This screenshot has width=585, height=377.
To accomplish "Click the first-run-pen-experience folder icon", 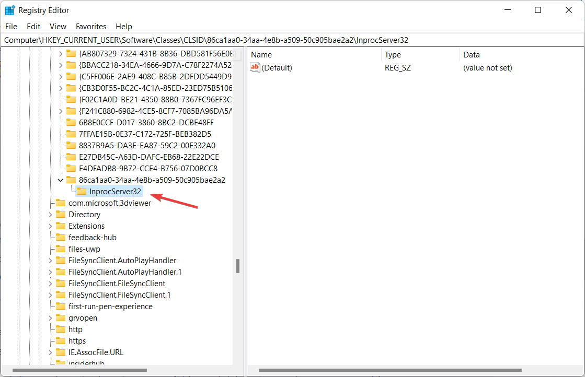I will 61,306.
